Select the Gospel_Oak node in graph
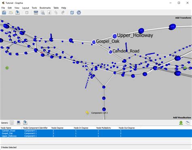Viewport: 192px width, 150px height. pos(94,42)
